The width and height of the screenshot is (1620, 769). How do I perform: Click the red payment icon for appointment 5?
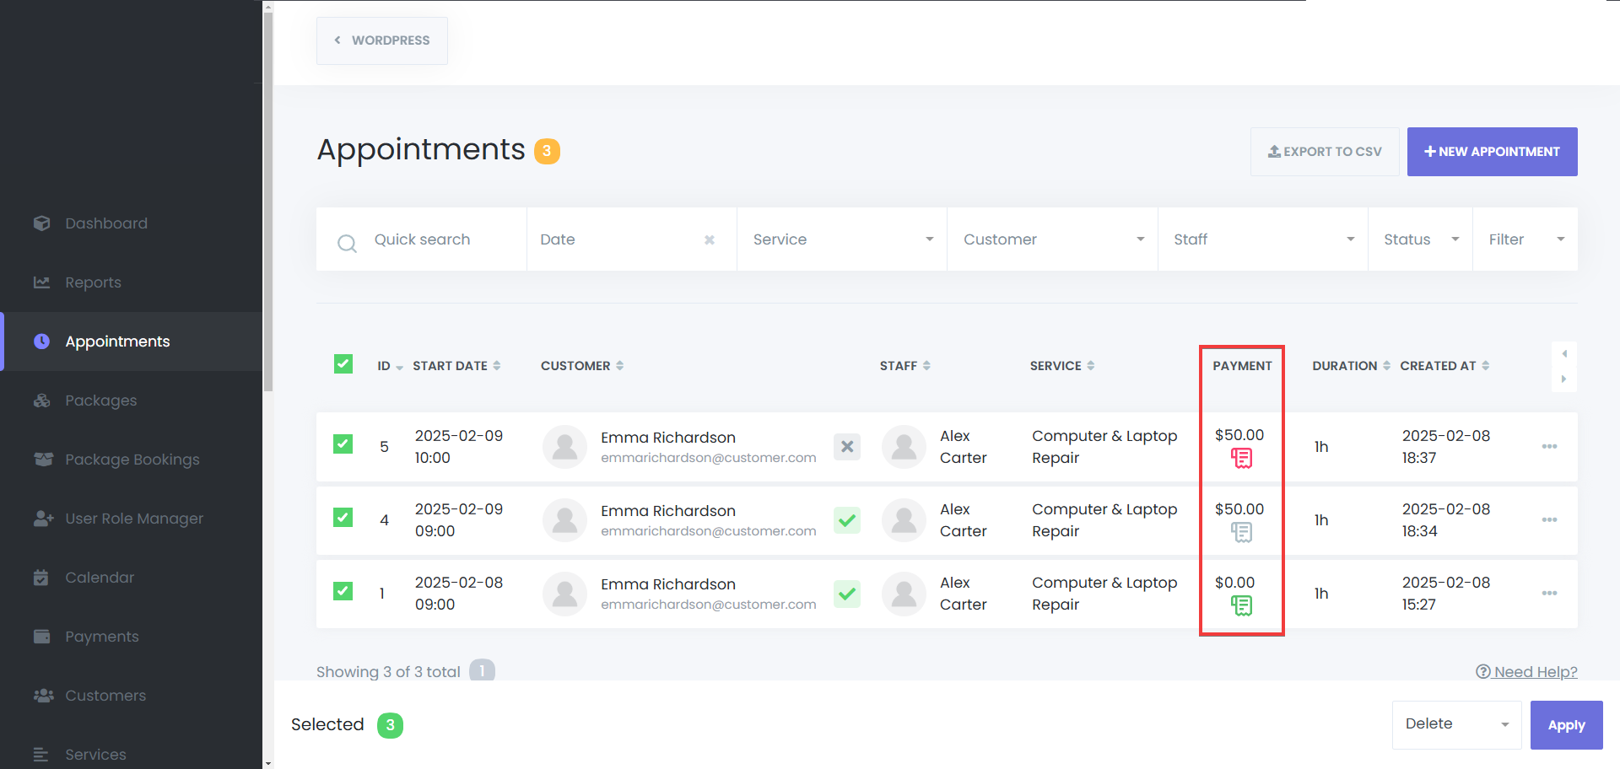point(1241,458)
